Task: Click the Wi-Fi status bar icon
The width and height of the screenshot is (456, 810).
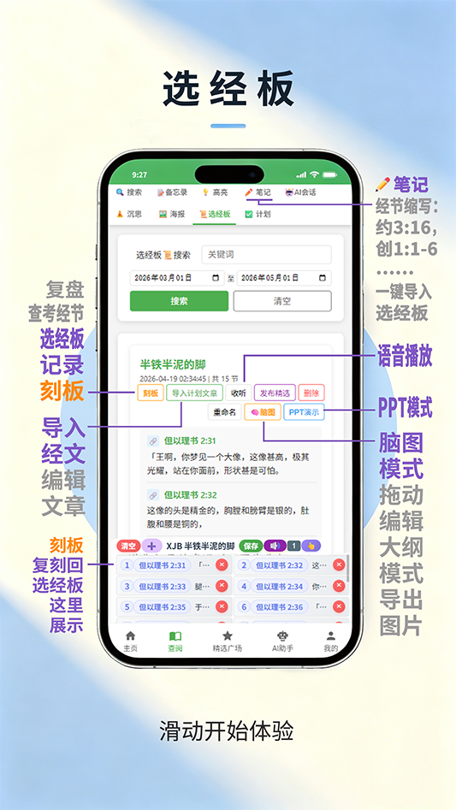Action: click(315, 174)
